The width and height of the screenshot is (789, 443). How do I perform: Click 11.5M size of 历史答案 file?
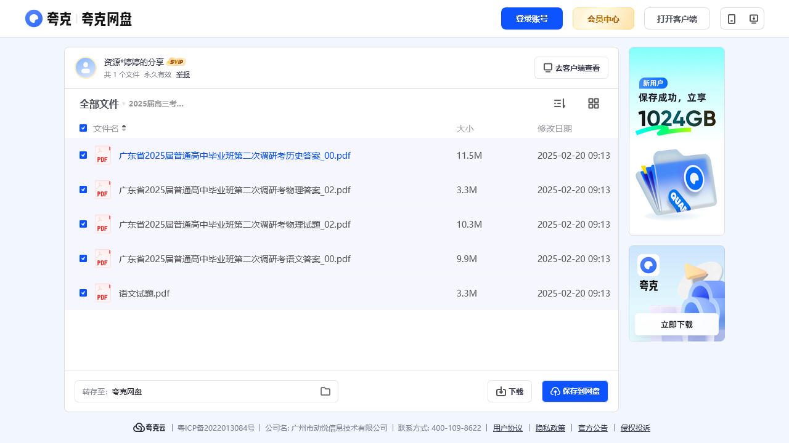pyautogui.click(x=469, y=156)
